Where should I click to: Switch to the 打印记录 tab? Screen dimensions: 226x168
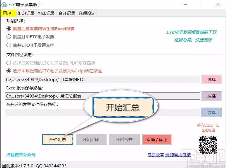[x=46, y=13]
